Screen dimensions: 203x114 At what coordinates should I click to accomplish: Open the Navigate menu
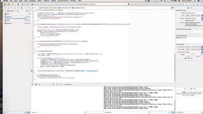32,1
